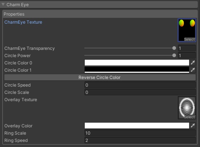Screen dimensions: 200x147
Task: Open the Overlay Texture thumbnail slot
Action: [187, 108]
